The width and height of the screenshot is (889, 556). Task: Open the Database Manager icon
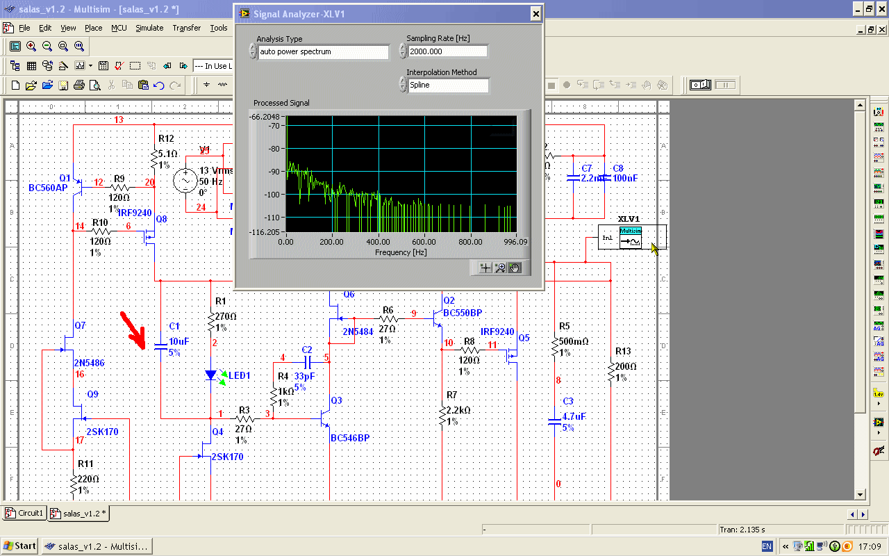tap(47, 66)
